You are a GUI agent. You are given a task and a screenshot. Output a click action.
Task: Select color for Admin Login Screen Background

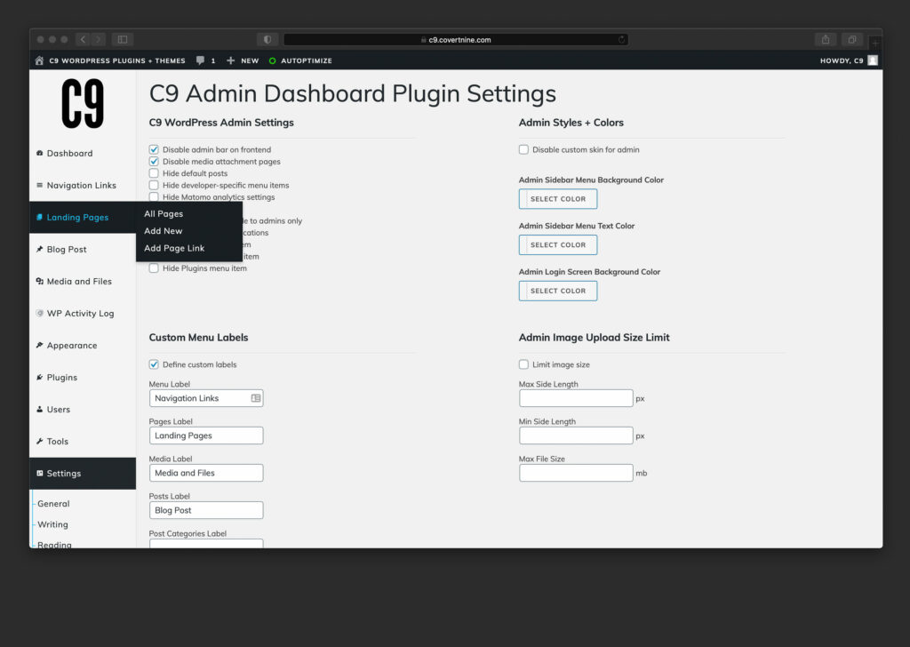click(x=558, y=291)
